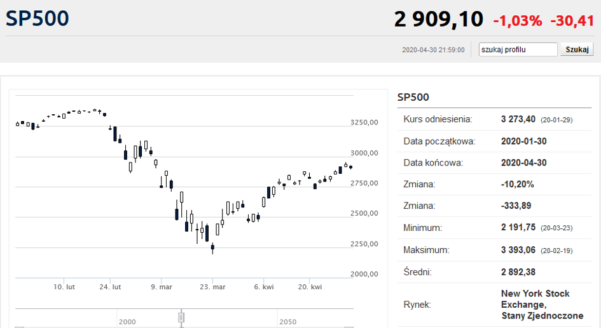
Task: Click the SP500 page title
Action: pyautogui.click(x=37, y=18)
